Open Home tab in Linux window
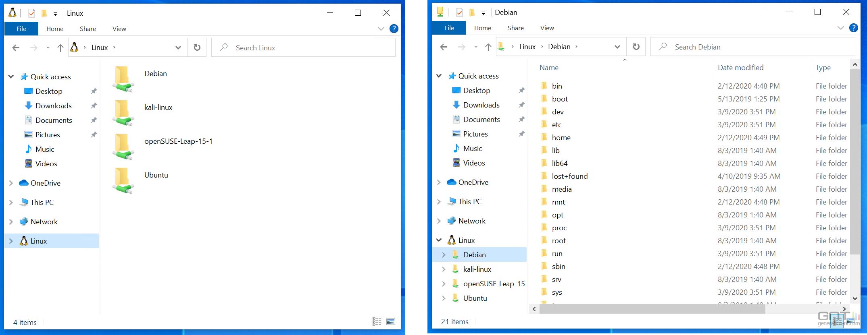This screenshot has height=335, width=867. click(x=55, y=29)
